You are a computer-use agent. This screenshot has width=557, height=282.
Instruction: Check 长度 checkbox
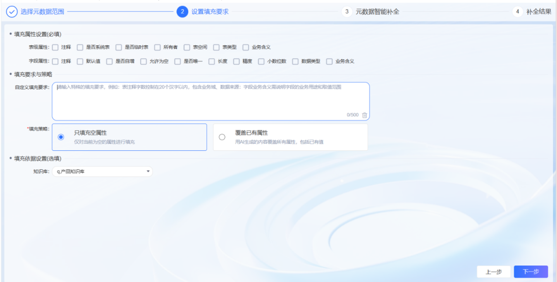(x=212, y=61)
